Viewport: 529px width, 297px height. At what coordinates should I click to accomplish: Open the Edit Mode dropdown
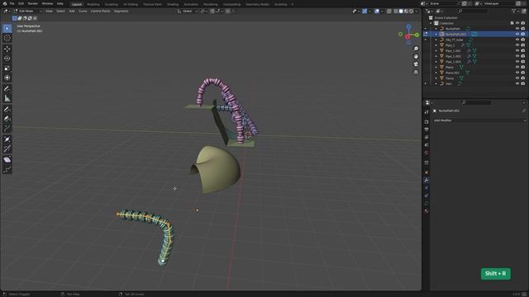click(x=27, y=11)
